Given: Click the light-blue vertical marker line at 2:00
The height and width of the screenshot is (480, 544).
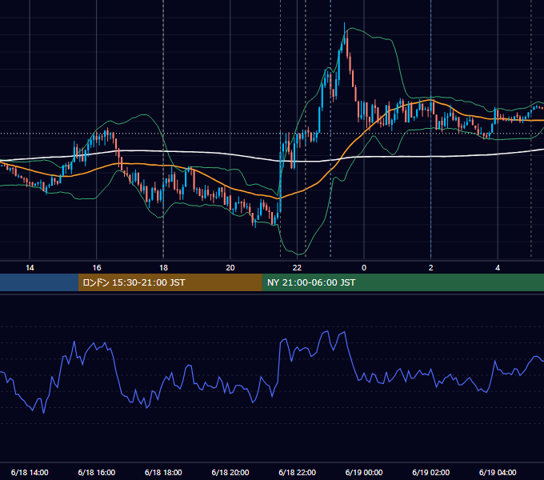Looking at the screenshot, I should 431,129.
